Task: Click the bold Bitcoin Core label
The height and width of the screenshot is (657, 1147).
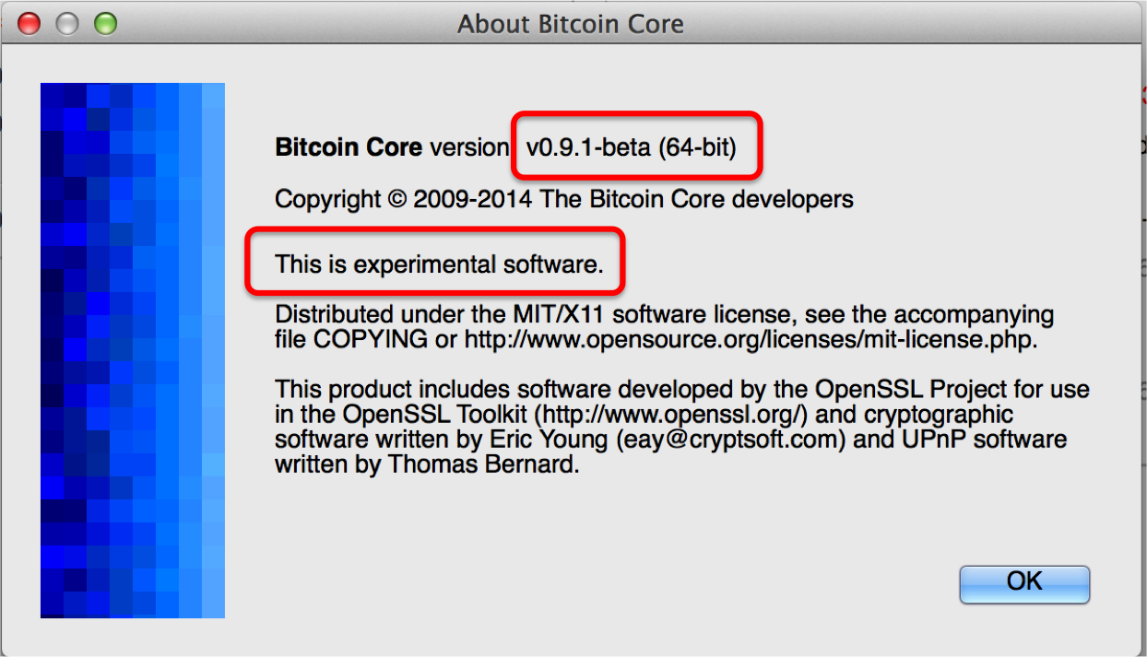Action: tap(349, 147)
